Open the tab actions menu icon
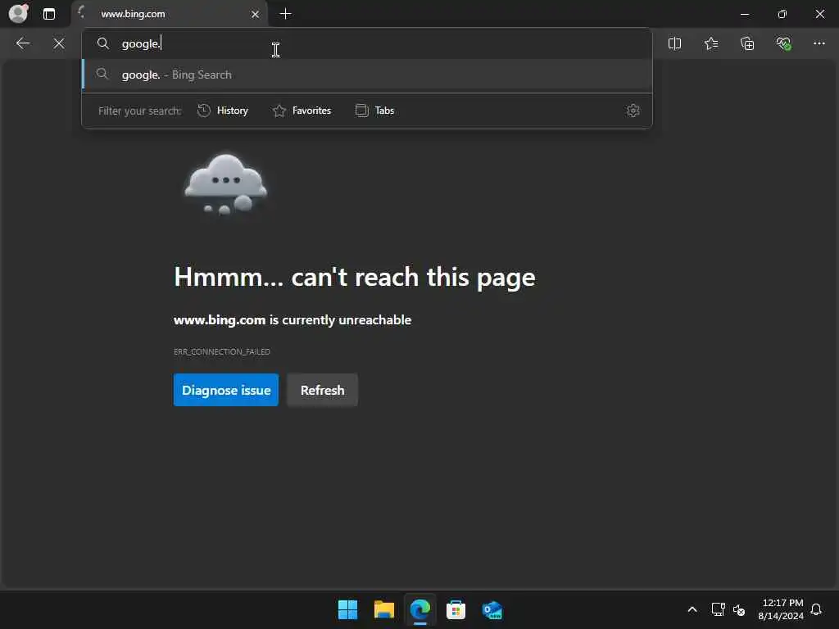This screenshot has width=839, height=629. pyautogui.click(x=48, y=14)
